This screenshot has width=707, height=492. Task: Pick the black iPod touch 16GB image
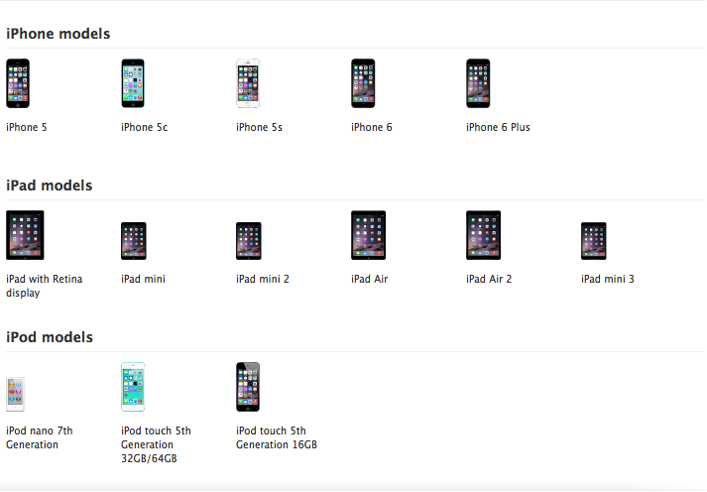[x=248, y=387]
